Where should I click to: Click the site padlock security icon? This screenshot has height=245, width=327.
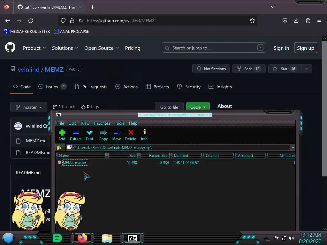click(x=72, y=21)
